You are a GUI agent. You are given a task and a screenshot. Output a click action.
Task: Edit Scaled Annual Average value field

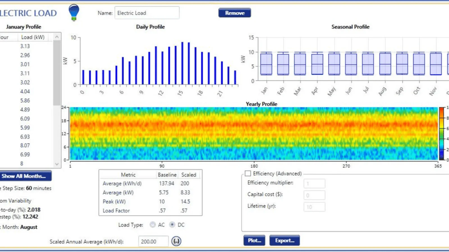153,241
